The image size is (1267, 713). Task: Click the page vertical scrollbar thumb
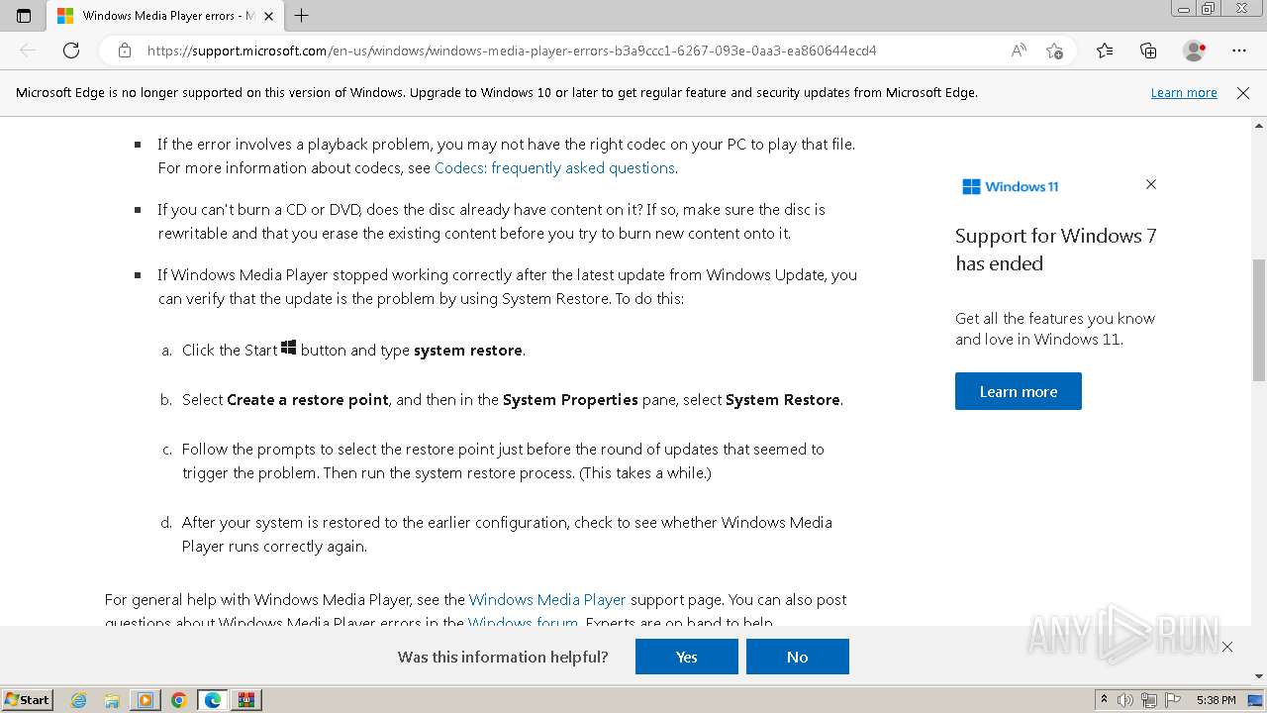tap(1259, 320)
